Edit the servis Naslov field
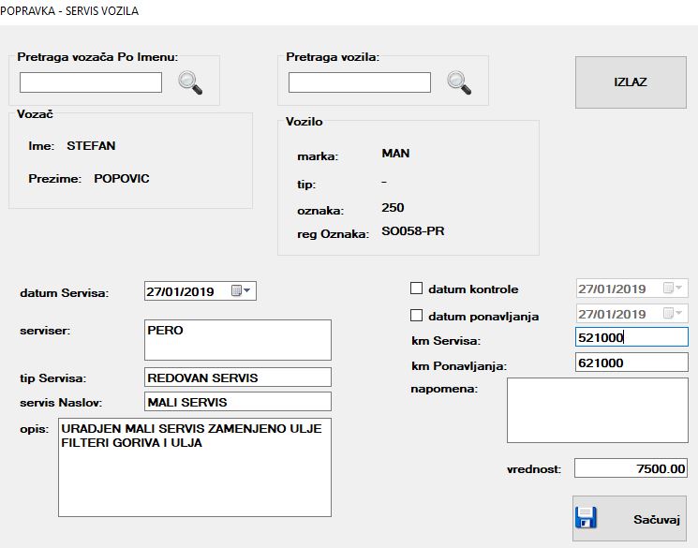 237,402
